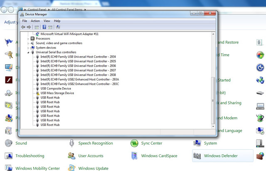Click warning icon beside USB Mass Storage Device
The height and width of the screenshot is (171, 266).
[38, 93]
